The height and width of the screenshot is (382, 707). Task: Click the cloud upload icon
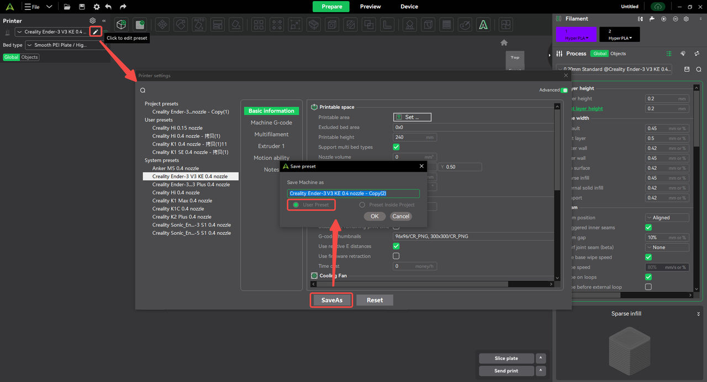pyautogui.click(x=658, y=7)
